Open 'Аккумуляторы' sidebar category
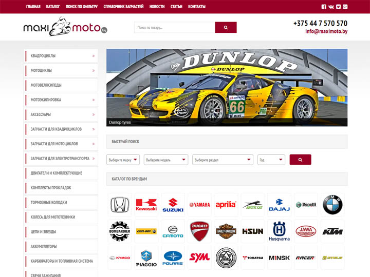The width and height of the screenshot is (370, 277). pyautogui.click(x=61, y=246)
